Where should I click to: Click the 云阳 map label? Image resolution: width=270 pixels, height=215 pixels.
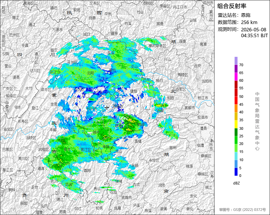pos(90,73)
